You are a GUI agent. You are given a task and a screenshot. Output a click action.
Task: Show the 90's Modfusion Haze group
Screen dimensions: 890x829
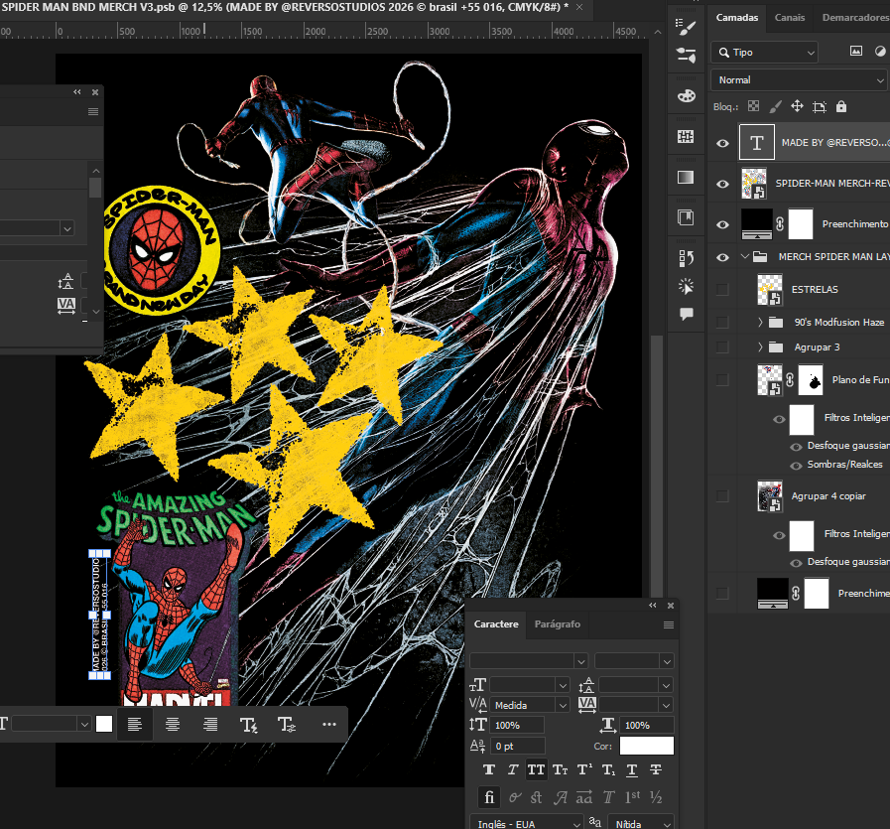click(722, 322)
